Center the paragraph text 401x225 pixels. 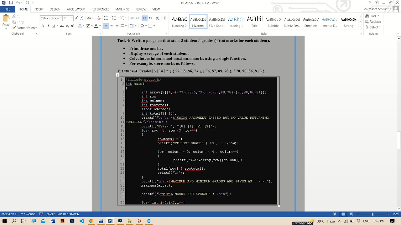(x=112, y=26)
